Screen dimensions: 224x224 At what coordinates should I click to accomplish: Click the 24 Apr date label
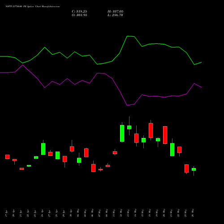(42, 213)
